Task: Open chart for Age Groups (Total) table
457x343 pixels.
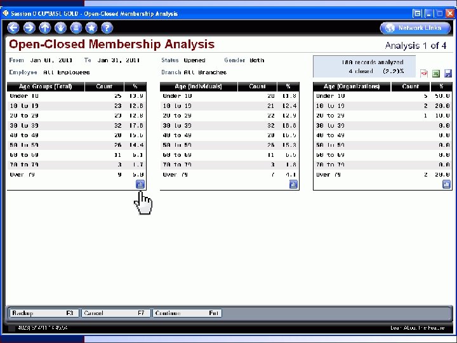Action: click(x=140, y=184)
